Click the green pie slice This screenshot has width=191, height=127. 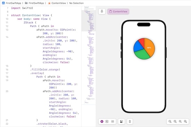click(x=142, y=55)
